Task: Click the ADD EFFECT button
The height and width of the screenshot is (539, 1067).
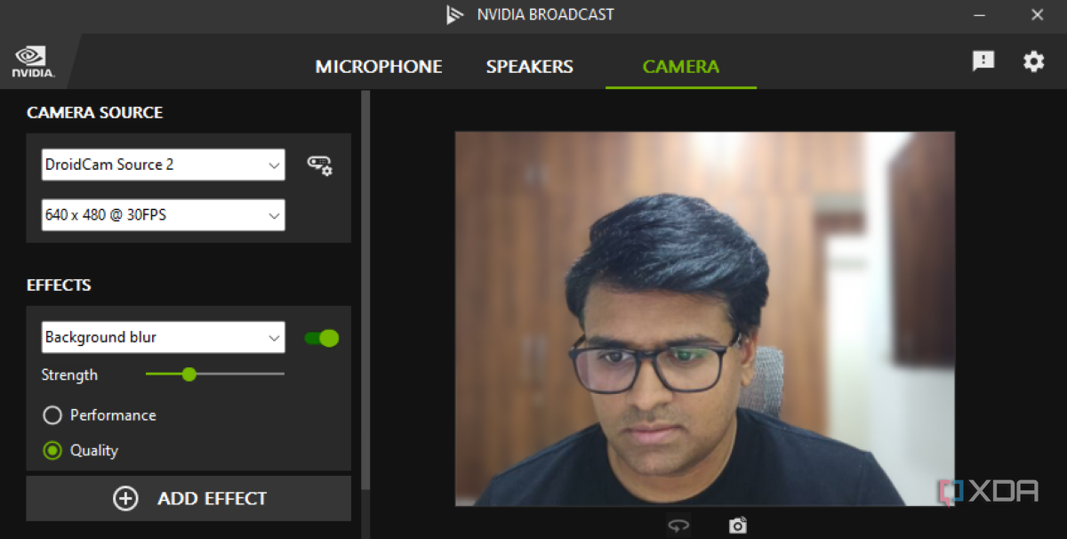Action: [x=189, y=499]
